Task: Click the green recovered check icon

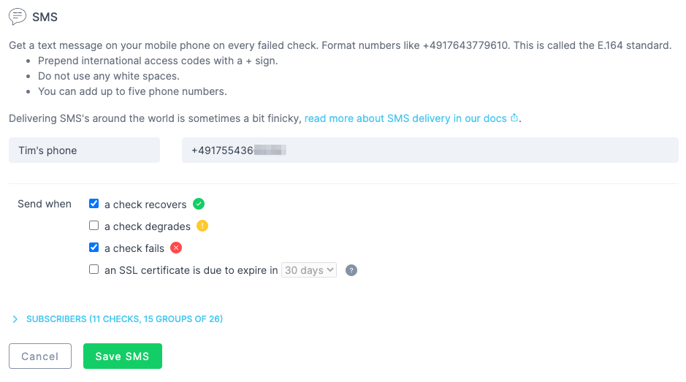Action: point(199,204)
